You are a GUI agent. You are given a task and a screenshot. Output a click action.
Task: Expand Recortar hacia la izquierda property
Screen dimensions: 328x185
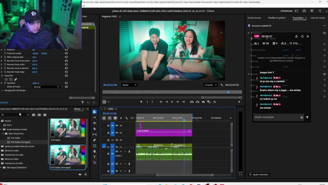click(x=2, y=61)
